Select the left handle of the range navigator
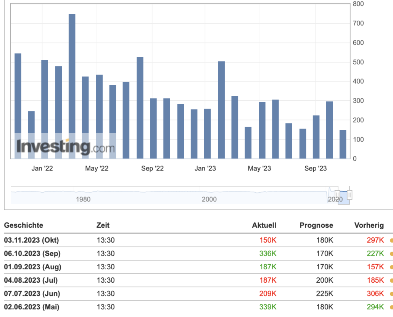Viewport: 393px width, 317px height. click(337, 195)
